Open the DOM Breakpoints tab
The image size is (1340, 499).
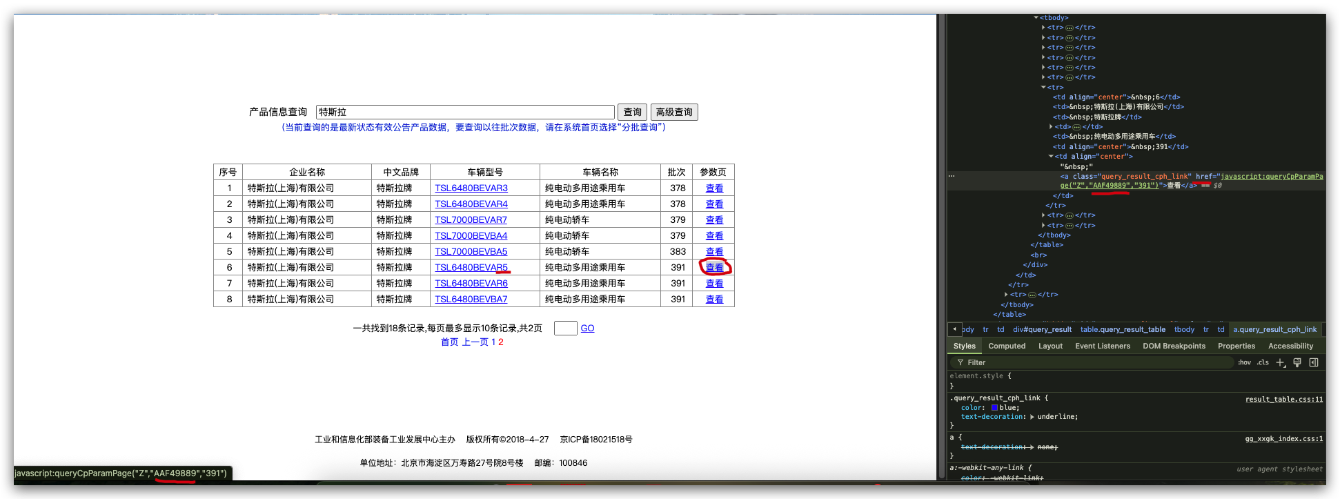click(x=1174, y=346)
